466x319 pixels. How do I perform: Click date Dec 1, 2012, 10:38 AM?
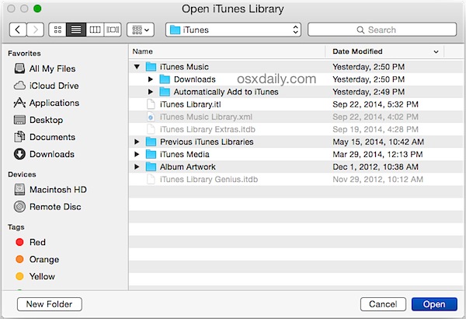[375, 167]
